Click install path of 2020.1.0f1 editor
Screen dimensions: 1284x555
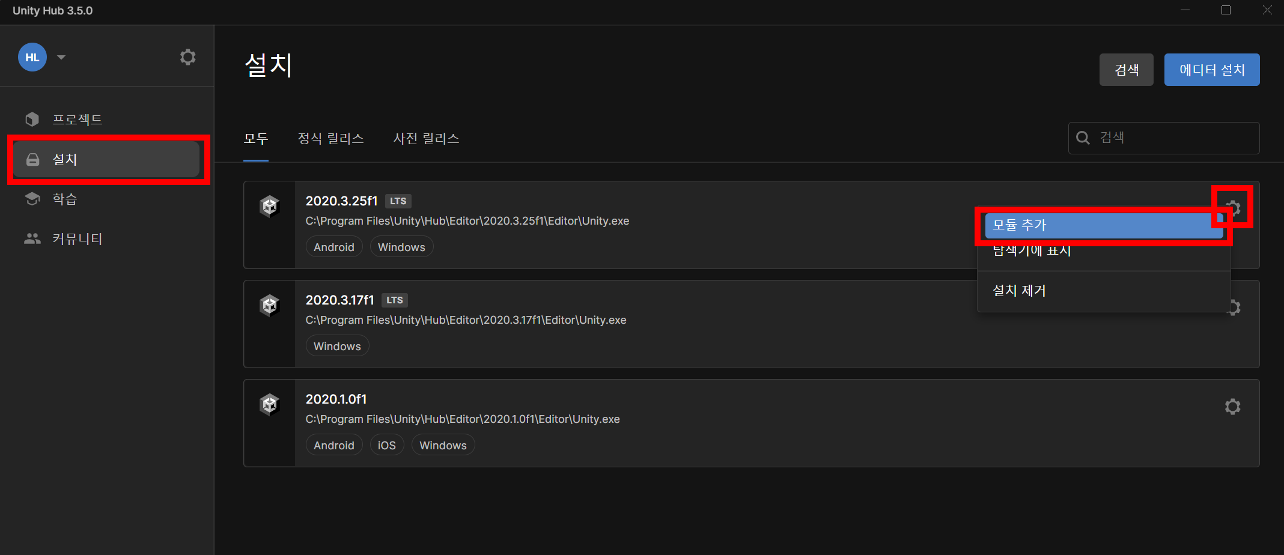(x=463, y=419)
